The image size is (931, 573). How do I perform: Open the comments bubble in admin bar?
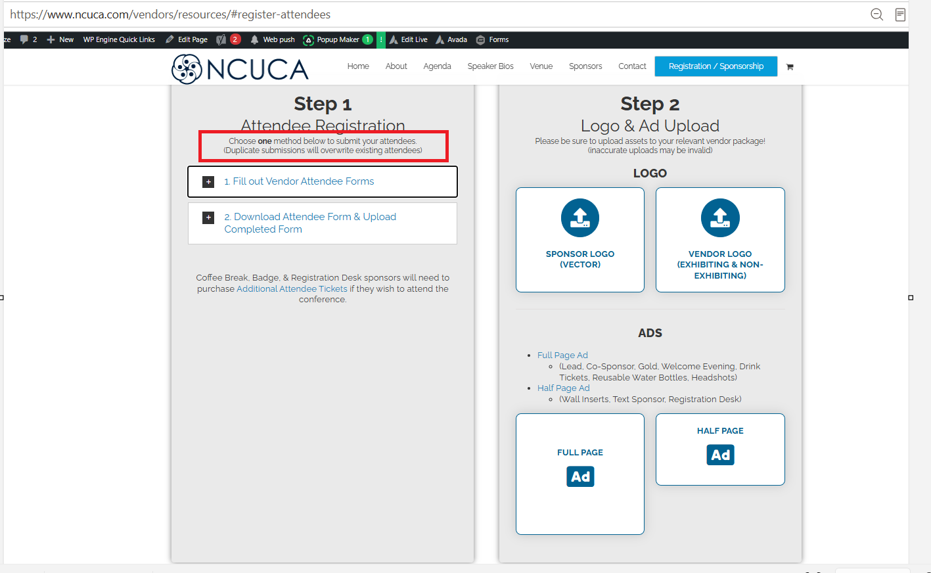[28, 39]
